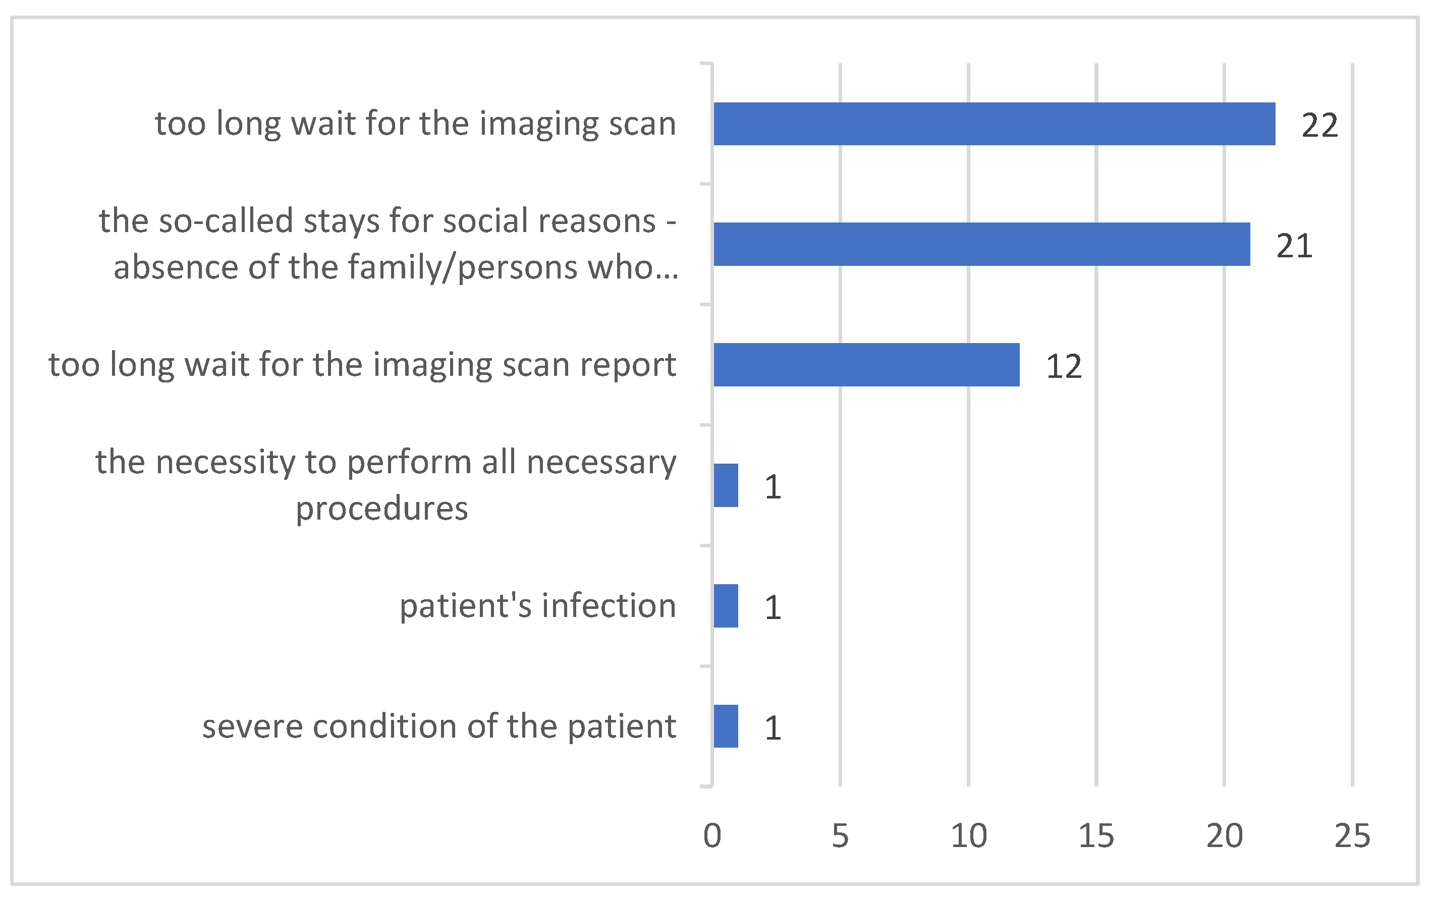Select the 'patient's infection' bar
Image resolution: width=1433 pixels, height=898 pixels.
[726, 606]
